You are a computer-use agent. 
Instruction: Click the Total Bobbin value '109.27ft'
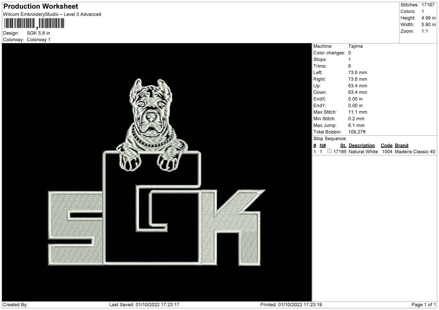357,132
